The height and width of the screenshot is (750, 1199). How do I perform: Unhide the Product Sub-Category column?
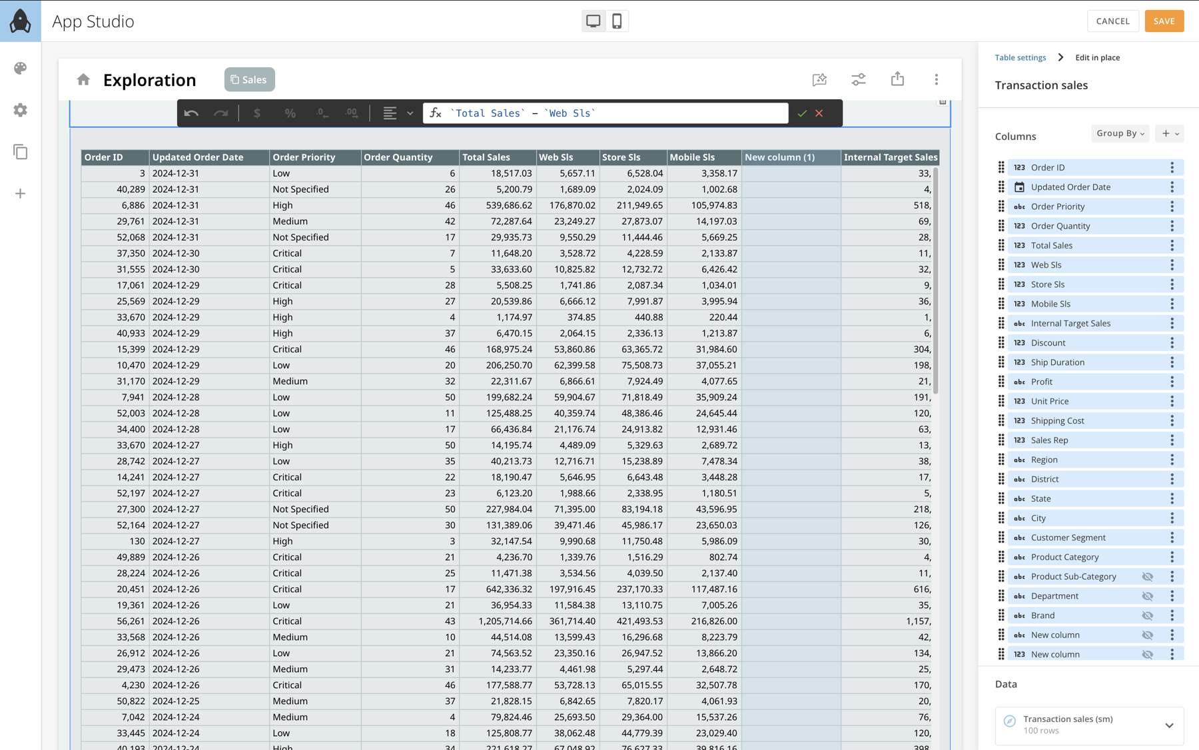(x=1147, y=577)
